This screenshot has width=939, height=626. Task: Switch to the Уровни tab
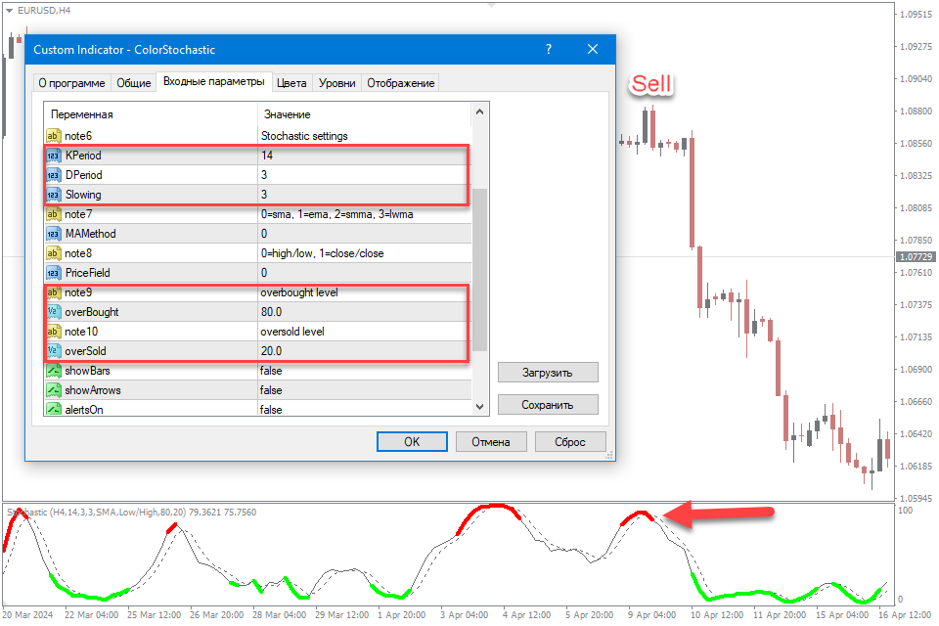[x=337, y=83]
